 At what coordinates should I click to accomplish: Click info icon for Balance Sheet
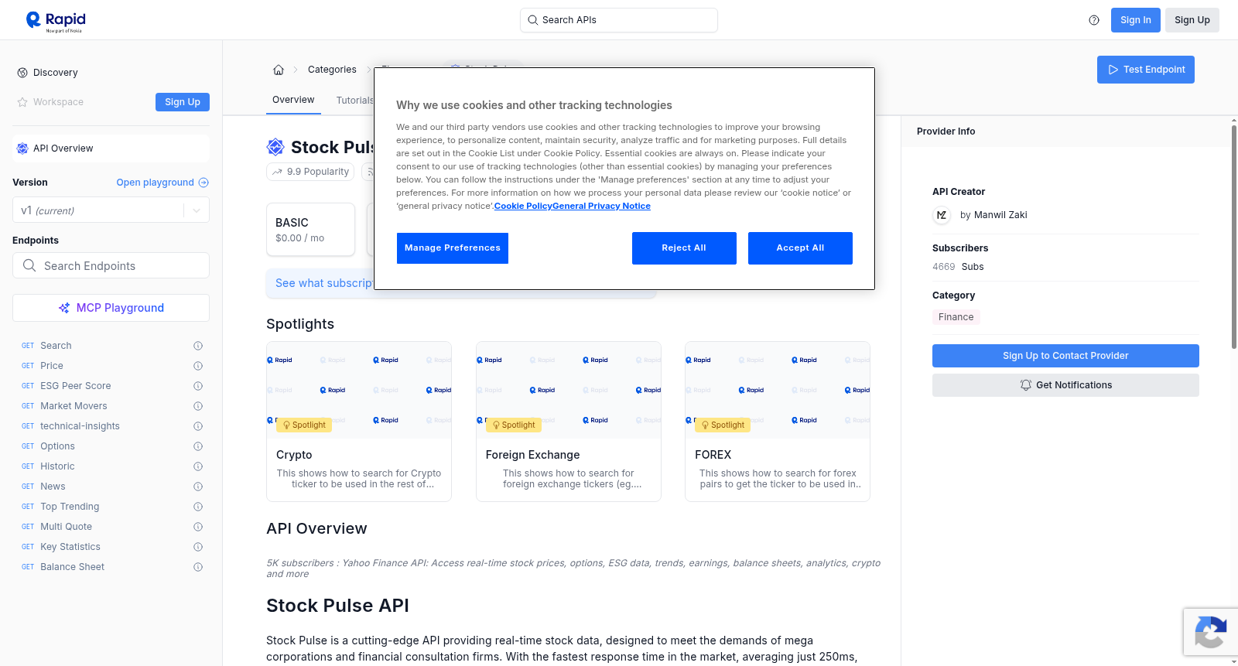click(x=198, y=567)
